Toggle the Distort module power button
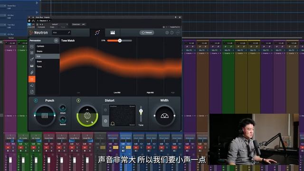Image resolution: width=304 pixels, height=171 pixels. (x=78, y=100)
